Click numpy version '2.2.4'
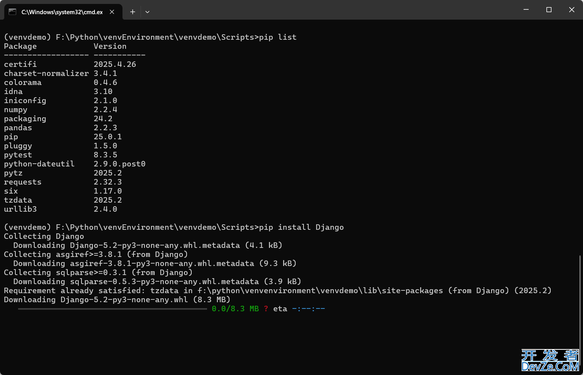This screenshot has width=583, height=375. (x=105, y=109)
